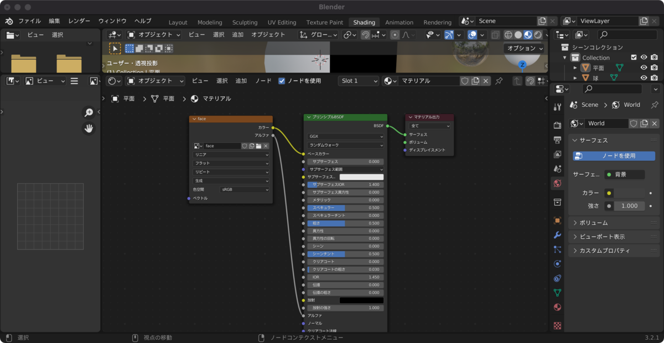
Task: Open the Render properties tab
Action: point(557,125)
